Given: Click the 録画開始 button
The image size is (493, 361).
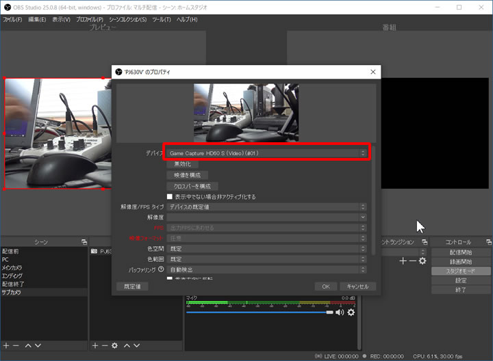Looking at the screenshot, I should [461, 261].
